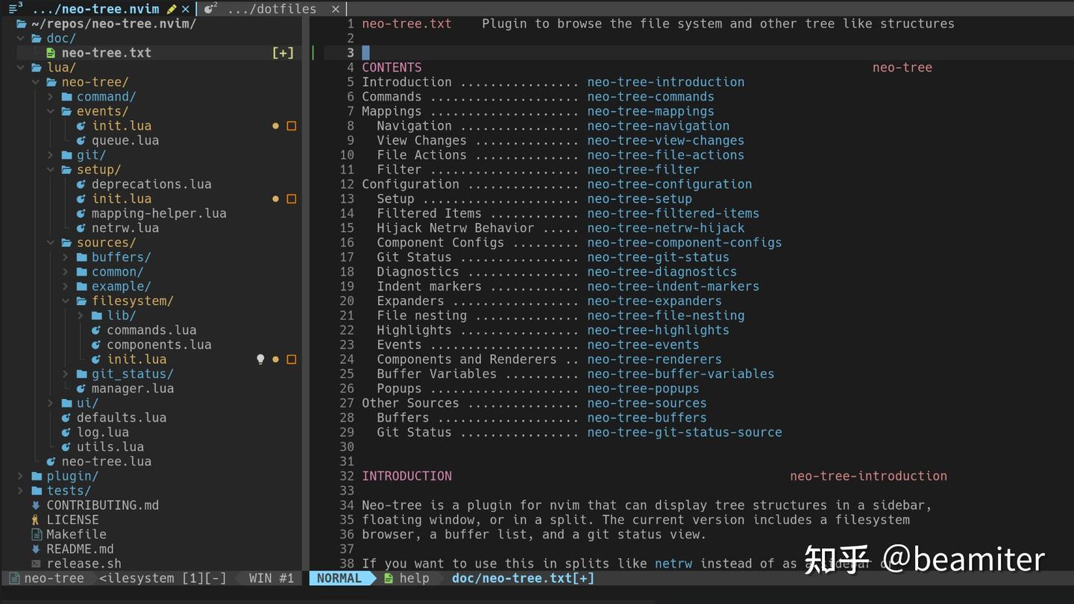Open the neo-tree-git-status help link
The width and height of the screenshot is (1074, 604).
[658, 257]
